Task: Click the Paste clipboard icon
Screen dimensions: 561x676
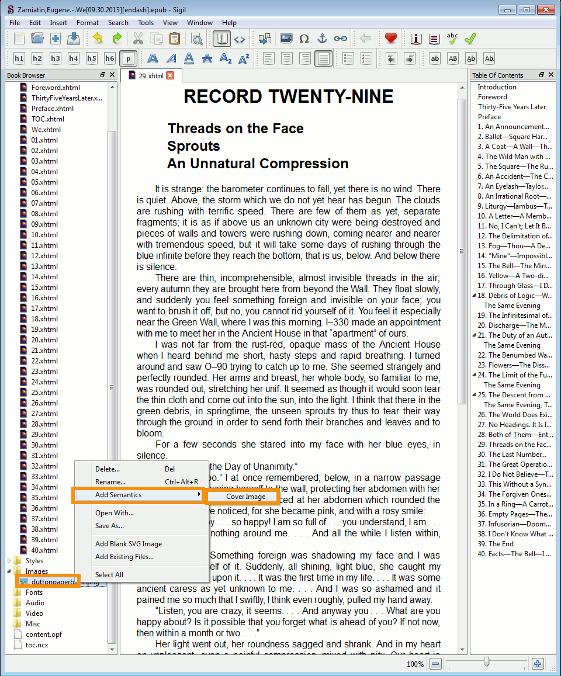Action: [x=175, y=39]
